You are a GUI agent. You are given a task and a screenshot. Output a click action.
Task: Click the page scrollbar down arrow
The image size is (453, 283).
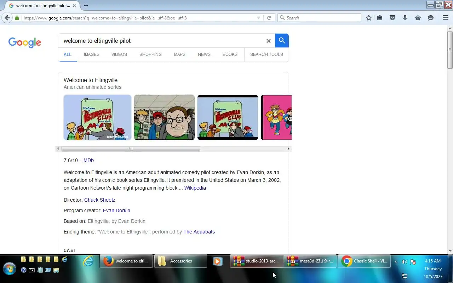click(x=450, y=251)
